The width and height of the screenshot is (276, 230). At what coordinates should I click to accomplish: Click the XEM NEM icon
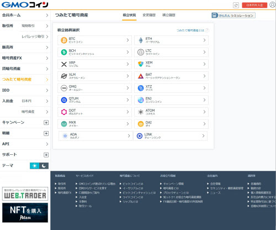click(141, 64)
